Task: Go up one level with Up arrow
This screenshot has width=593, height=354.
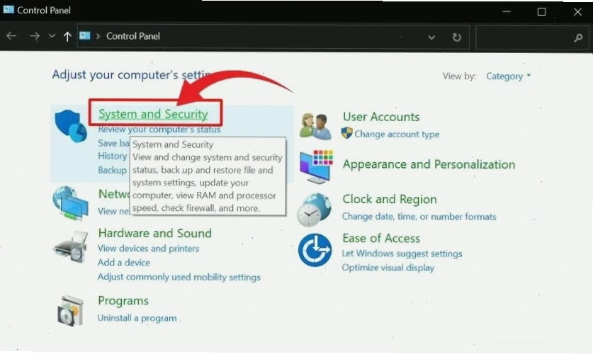Action: pos(67,36)
